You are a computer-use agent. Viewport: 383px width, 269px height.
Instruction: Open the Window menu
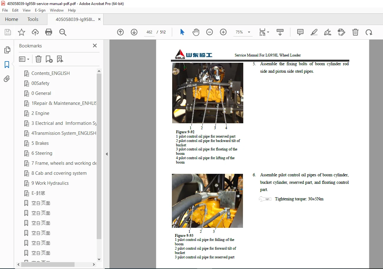point(57,10)
